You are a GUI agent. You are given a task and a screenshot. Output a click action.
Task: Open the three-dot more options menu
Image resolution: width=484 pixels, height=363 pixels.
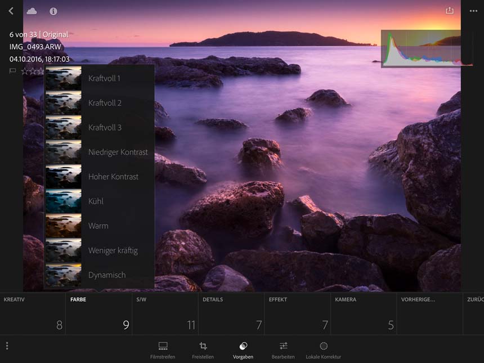(473, 11)
